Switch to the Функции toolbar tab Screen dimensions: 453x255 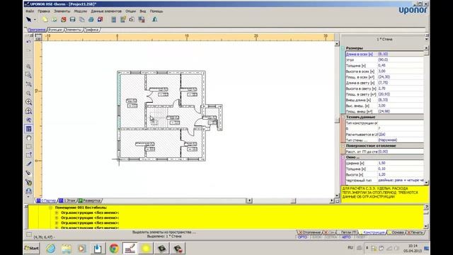tap(55, 30)
